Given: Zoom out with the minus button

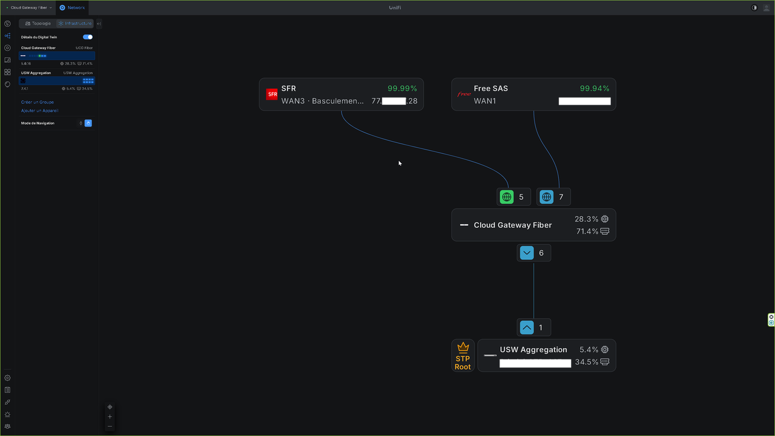Looking at the screenshot, I should coord(110,426).
